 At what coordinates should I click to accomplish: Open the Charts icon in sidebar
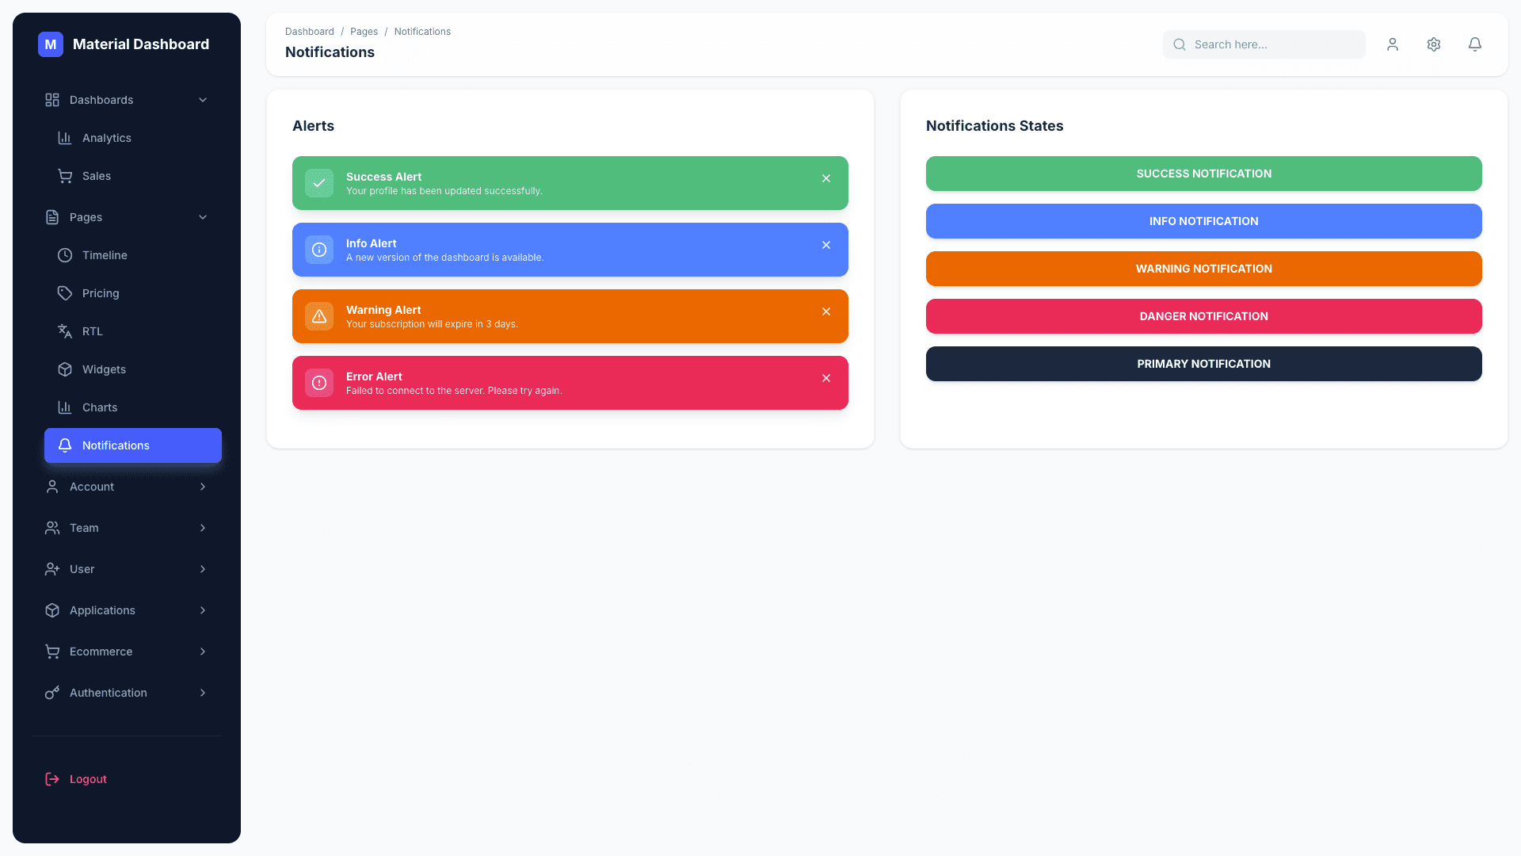tap(65, 407)
